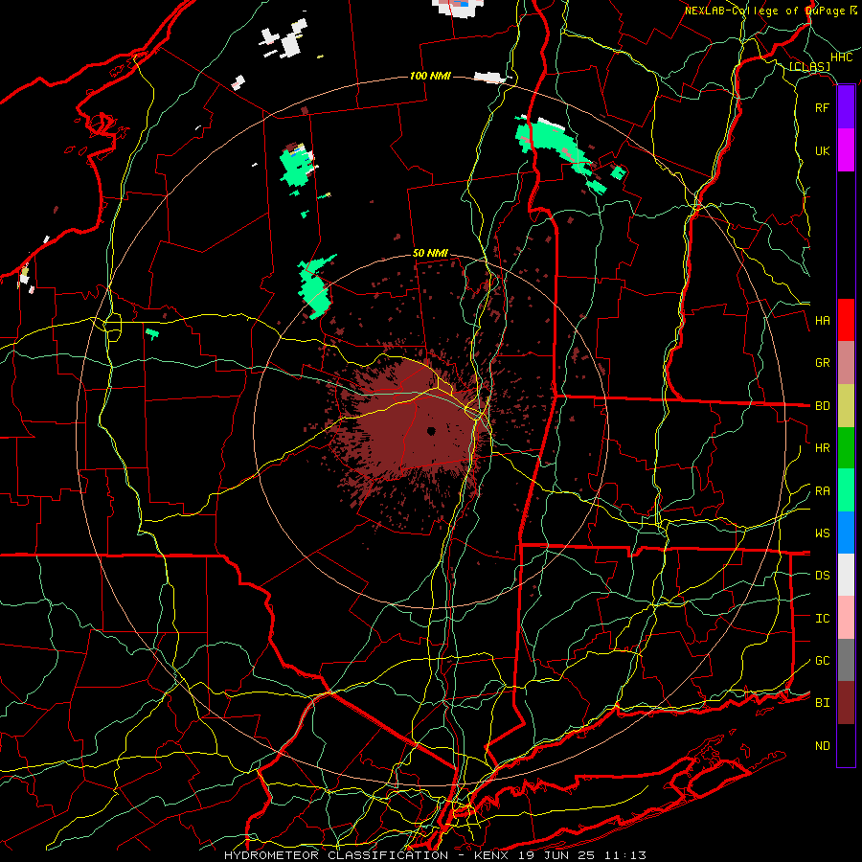Click the ND legend label
The image size is (862, 862).
822,746
